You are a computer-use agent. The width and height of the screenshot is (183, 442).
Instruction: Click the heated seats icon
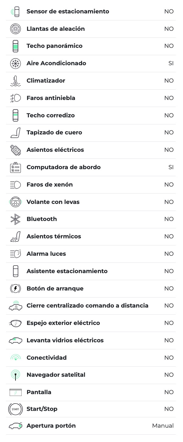[x=15, y=237]
